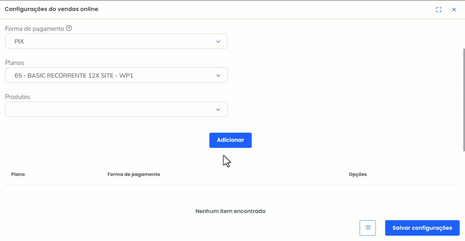Click the vertical scrollbar on the right
This screenshot has height=241, width=465.
click(x=464, y=100)
